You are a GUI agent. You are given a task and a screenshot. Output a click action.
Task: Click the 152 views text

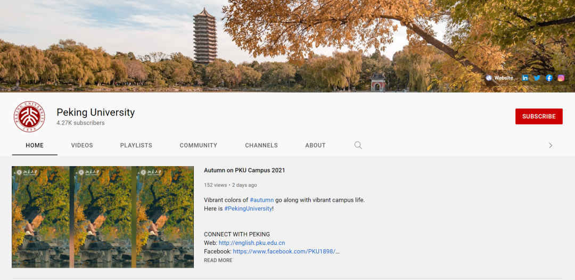(215, 185)
